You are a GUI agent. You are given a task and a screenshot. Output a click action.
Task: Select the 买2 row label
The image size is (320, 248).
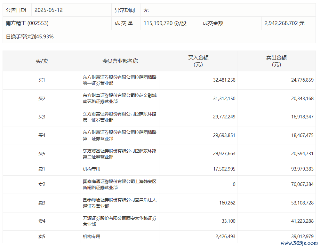(42, 99)
